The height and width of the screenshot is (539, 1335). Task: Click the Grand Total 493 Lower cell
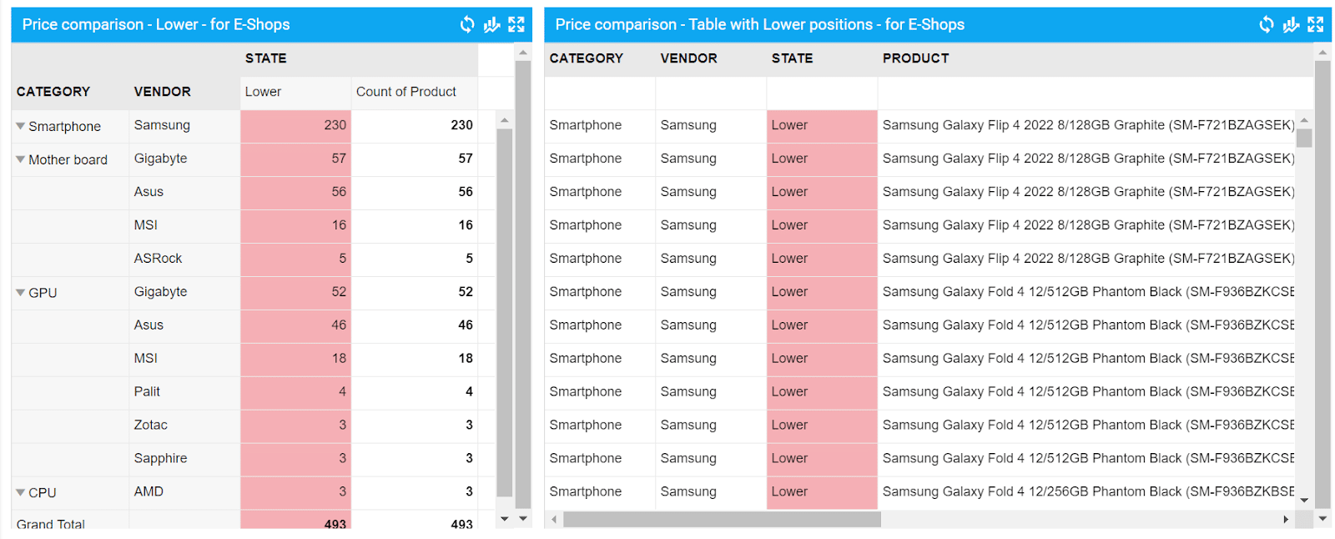[295, 523]
